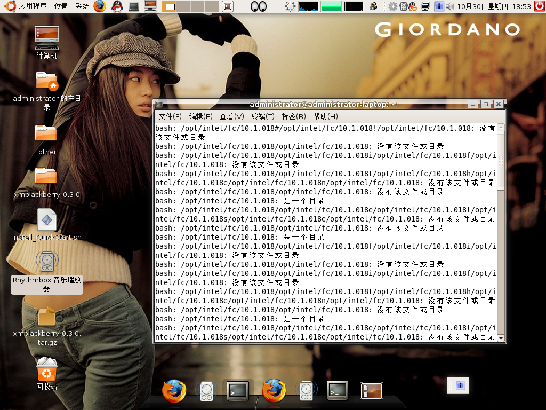Screen dimensions: 546x410
Task: Click the blue info icon in the top panel
Action: tap(439, 6)
